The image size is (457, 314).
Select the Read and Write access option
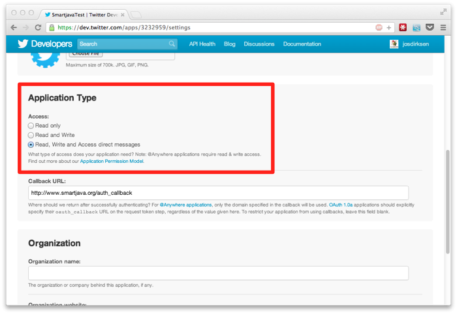click(31, 136)
